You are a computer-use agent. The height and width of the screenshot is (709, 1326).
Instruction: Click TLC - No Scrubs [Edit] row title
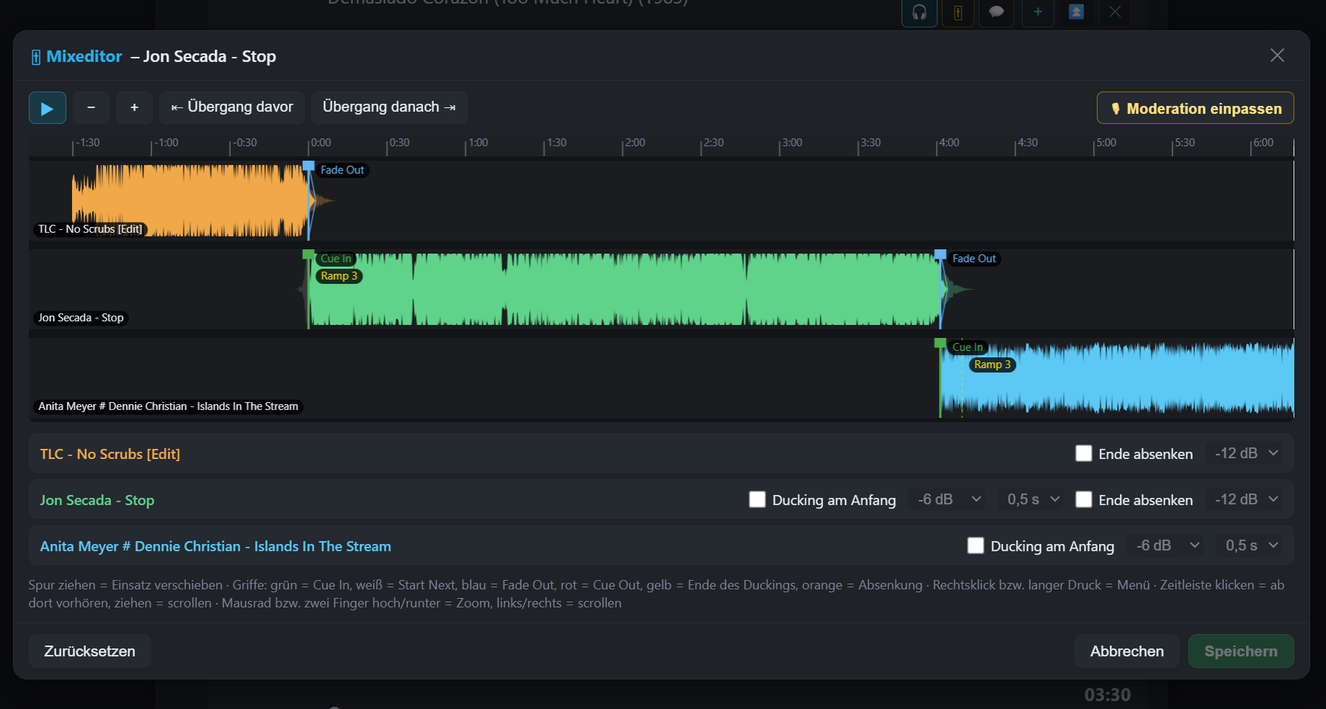110,454
